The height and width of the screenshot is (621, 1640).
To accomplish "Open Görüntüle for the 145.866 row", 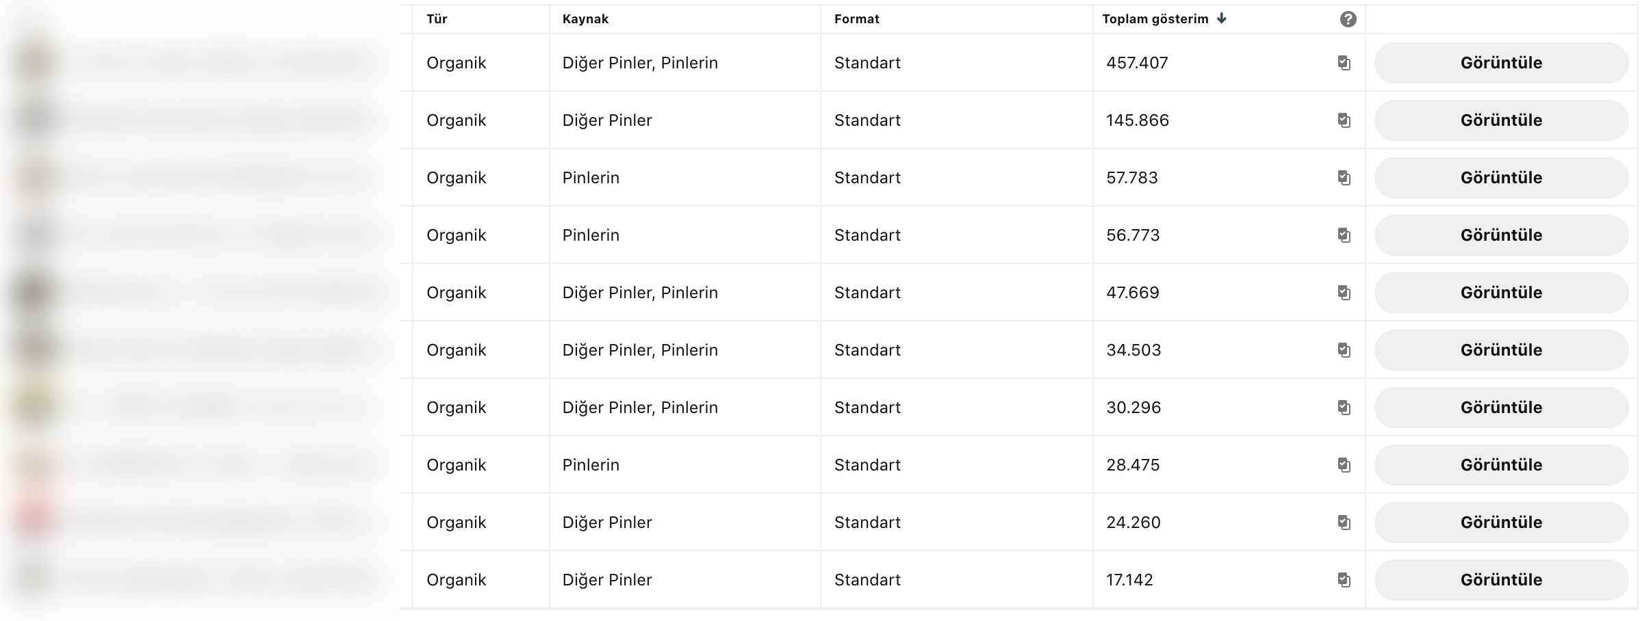I will click(1501, 120).
